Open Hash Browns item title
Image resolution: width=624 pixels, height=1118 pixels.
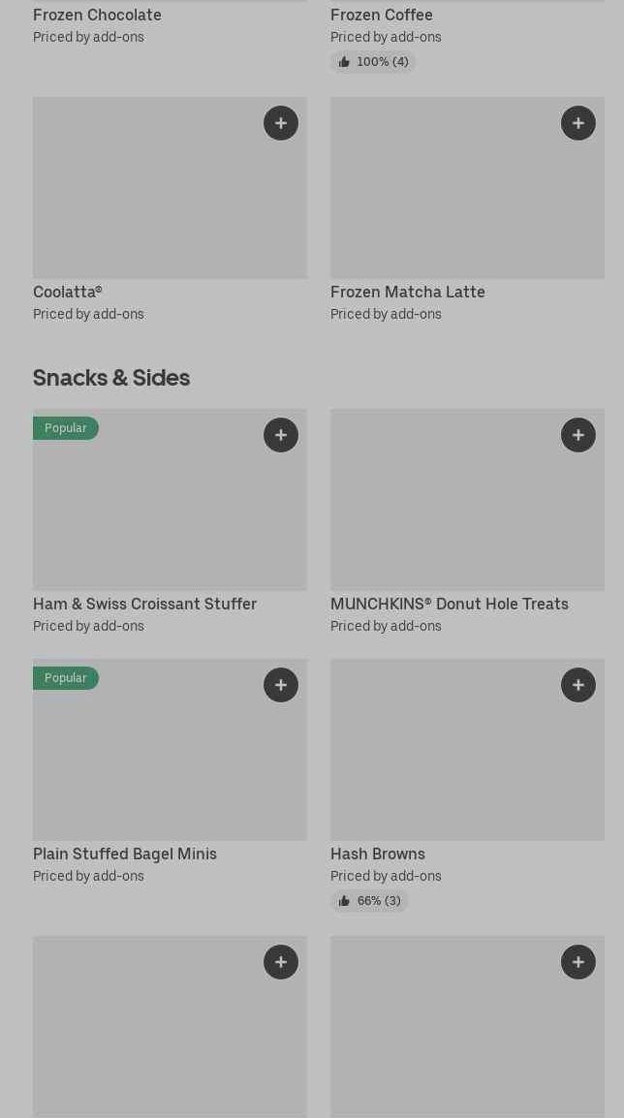click(378, 854)
